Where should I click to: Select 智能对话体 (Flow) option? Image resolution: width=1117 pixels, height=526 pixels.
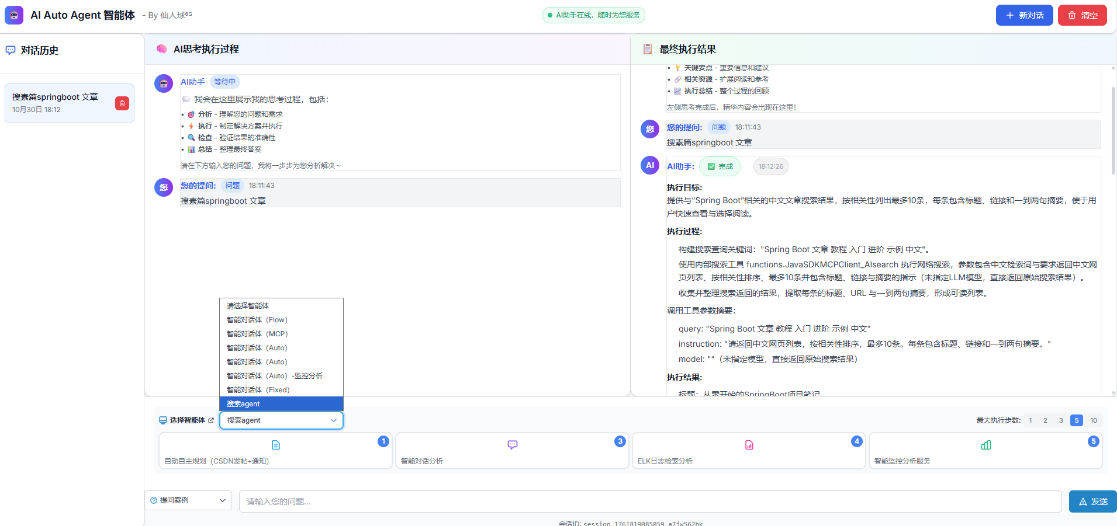tap(257, 320)
